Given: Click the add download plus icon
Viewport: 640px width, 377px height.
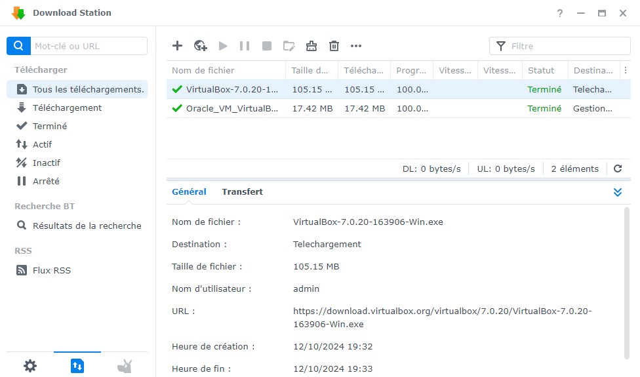Looking at the screenshot, I should [177, 46].
